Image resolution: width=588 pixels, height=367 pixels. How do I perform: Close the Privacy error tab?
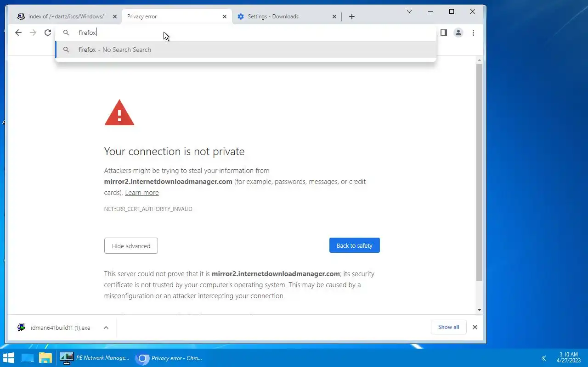pos(225,17)
